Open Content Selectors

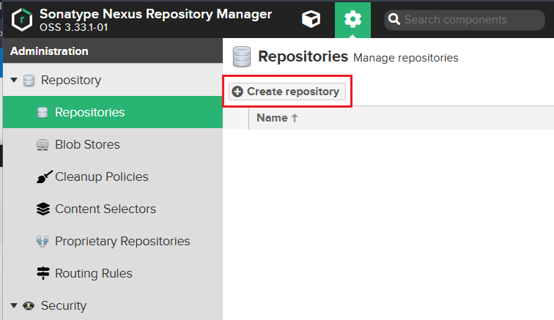pos(113,209)
